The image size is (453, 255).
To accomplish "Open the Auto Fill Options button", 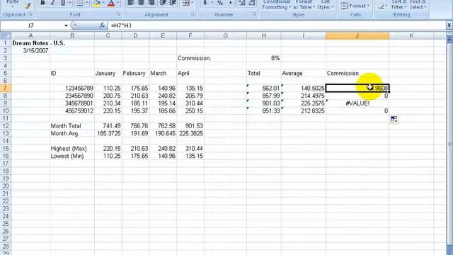I will [x=394, y=119].
